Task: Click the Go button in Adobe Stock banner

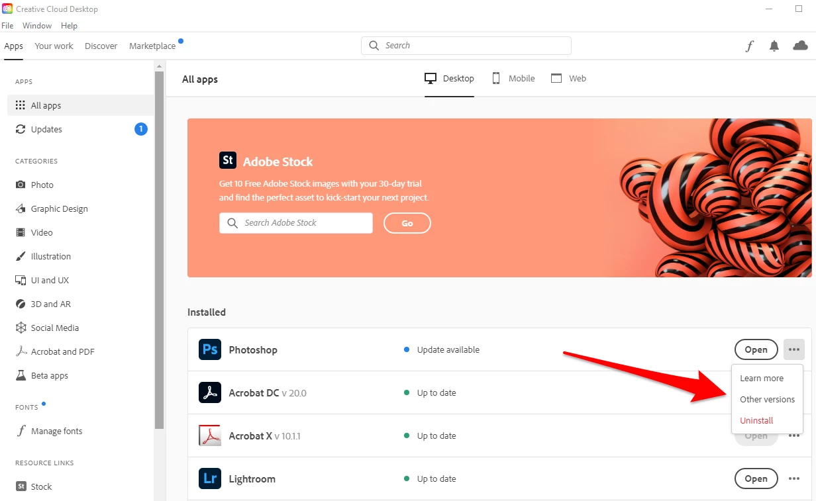Action: [407, 223]
